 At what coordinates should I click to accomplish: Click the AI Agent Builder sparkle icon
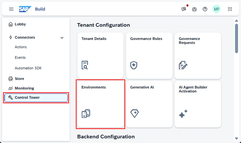183,114
